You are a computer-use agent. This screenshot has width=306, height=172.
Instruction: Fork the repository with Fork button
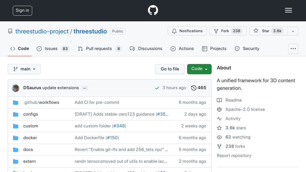point(228,31)
